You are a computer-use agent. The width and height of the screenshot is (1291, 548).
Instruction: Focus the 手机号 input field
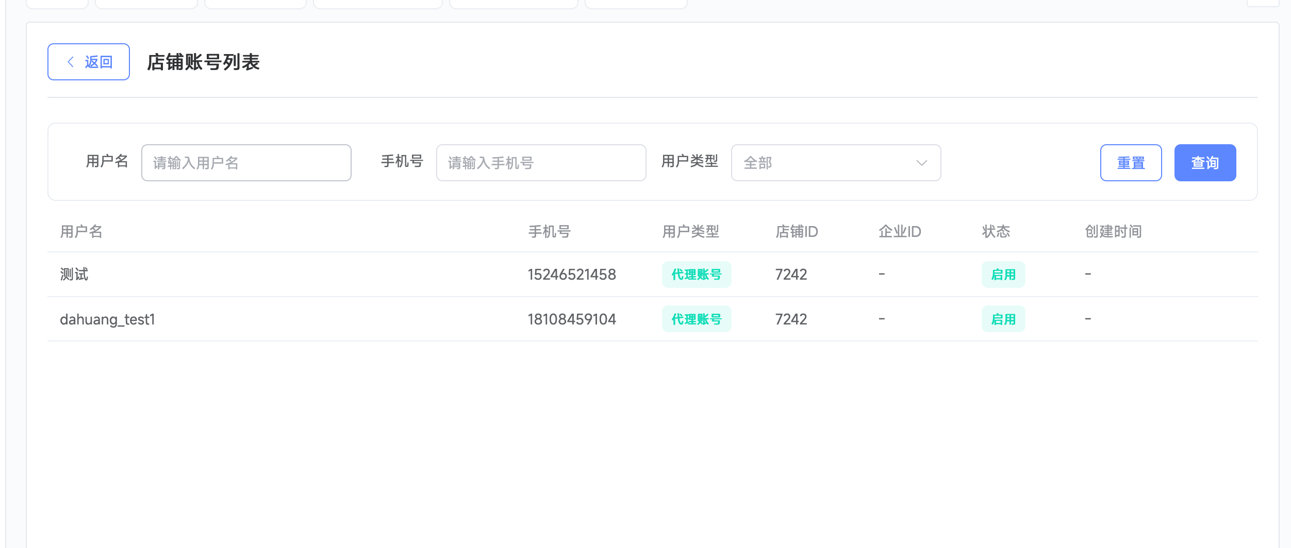(x=541, y=163)
